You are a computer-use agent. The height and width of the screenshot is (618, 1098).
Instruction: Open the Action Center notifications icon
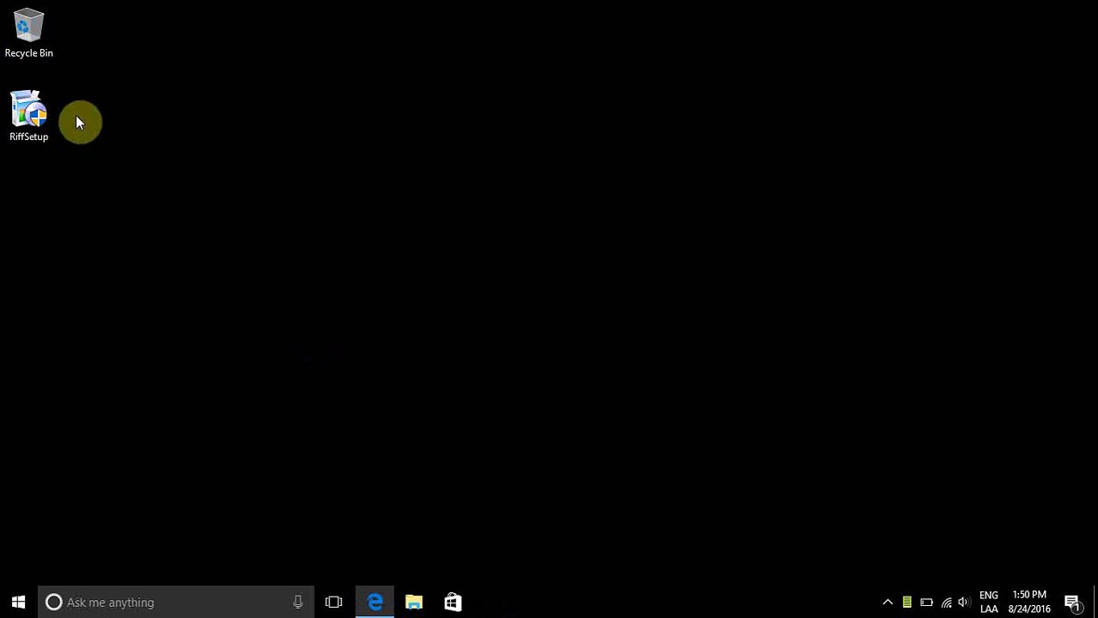click(x=1072, y=603)
